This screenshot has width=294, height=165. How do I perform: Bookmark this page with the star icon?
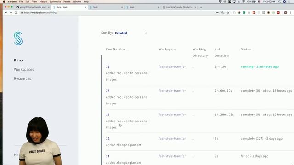(228, 13)
